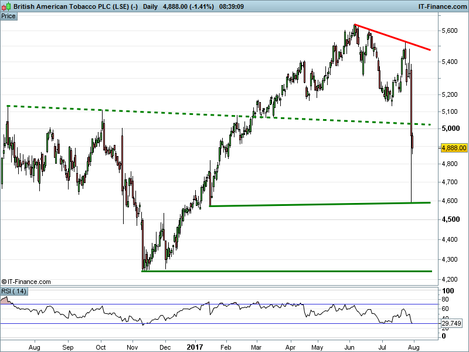
Task: Click the RSI 0 axis label
Action: [x=444, y=336]
